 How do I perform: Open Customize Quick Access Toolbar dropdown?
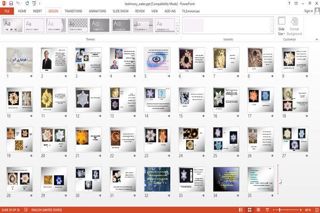[x=39, y=4]
